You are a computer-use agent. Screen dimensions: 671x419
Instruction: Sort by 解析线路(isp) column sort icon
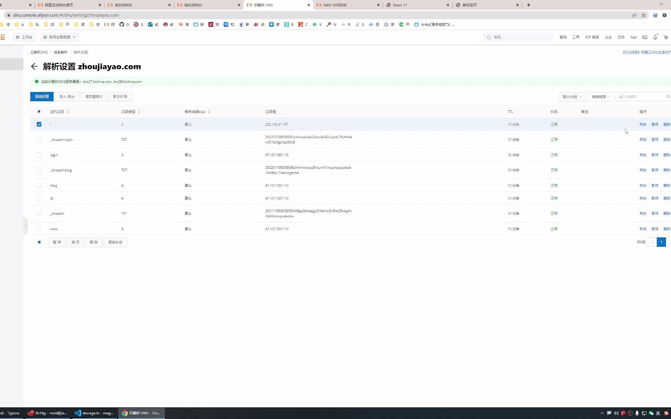(x=209, y=112)
